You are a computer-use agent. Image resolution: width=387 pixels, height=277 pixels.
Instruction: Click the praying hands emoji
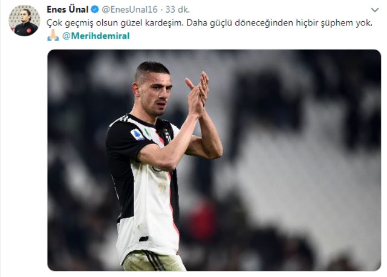pos(53,35)
